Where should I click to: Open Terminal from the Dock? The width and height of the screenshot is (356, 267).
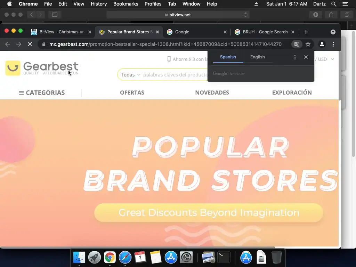[x=224, y=258]
